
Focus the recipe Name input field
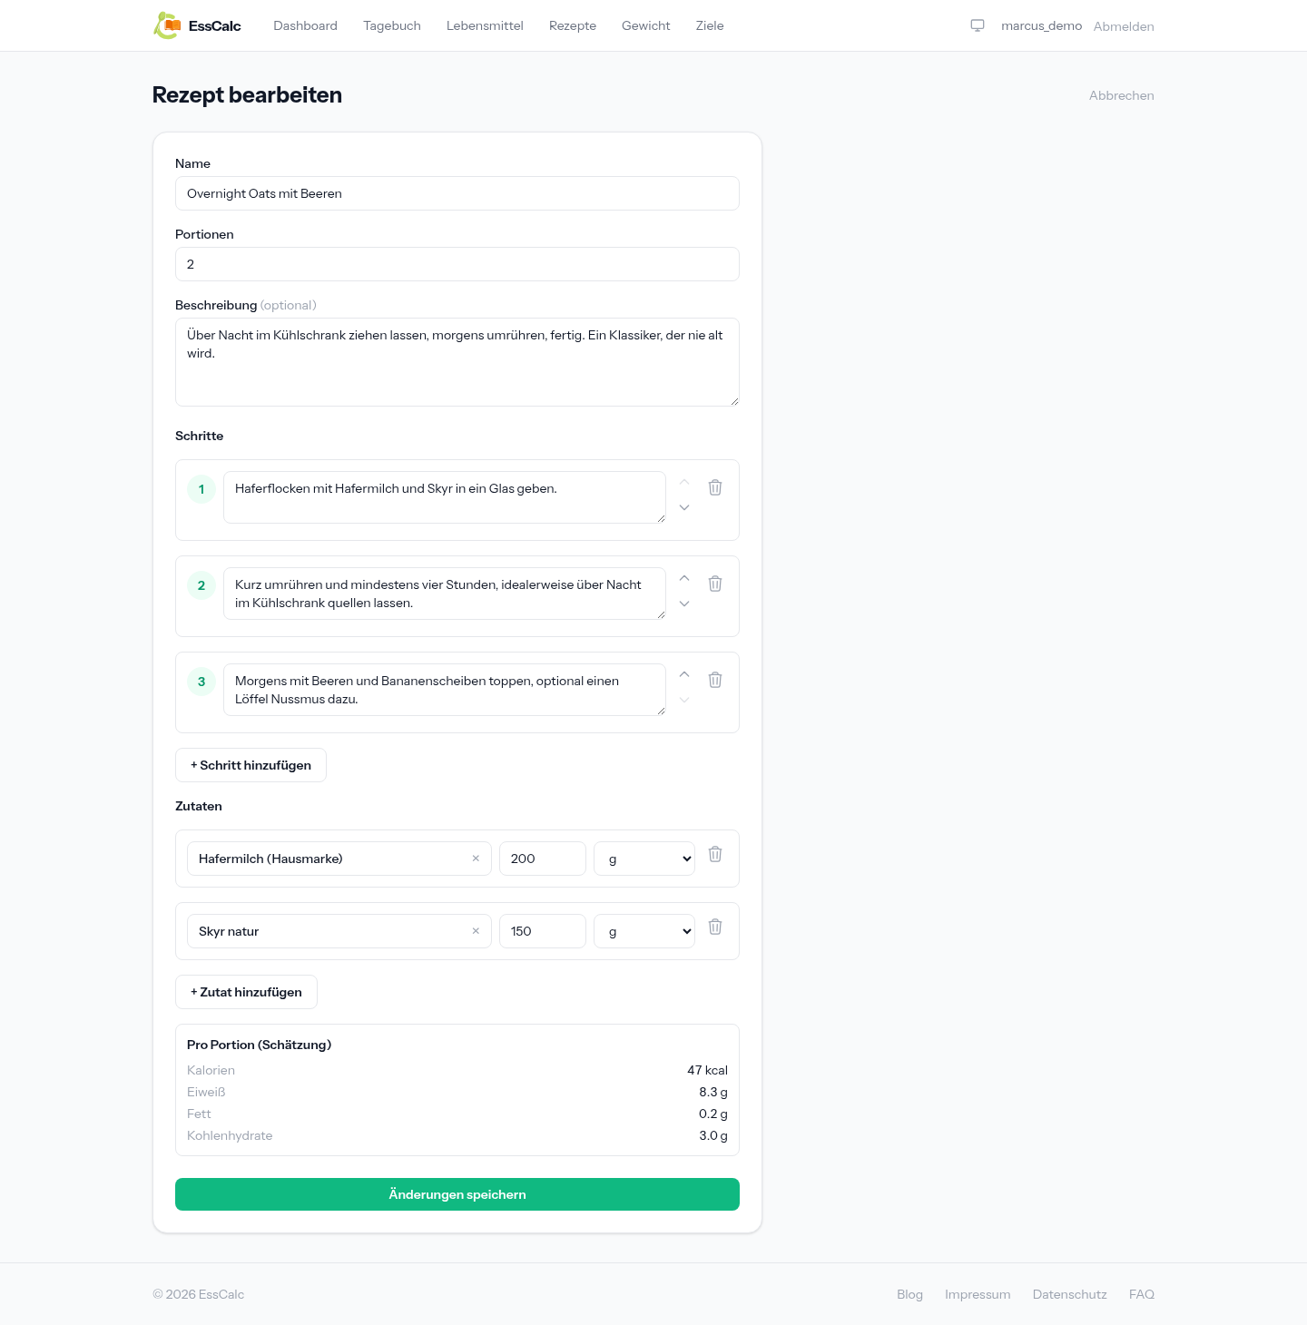click(457, 193)
